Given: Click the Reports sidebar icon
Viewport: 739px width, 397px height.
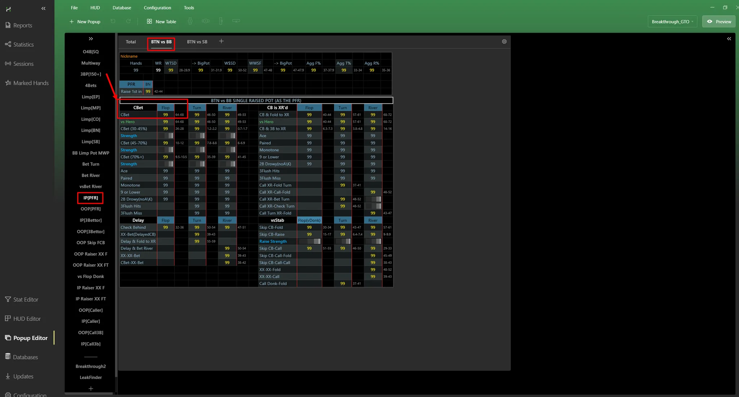Looking at the screenshot, I should pos(8,25).
